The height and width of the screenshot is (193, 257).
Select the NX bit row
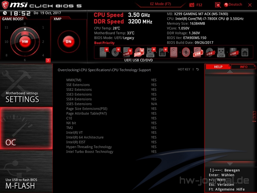112,123
